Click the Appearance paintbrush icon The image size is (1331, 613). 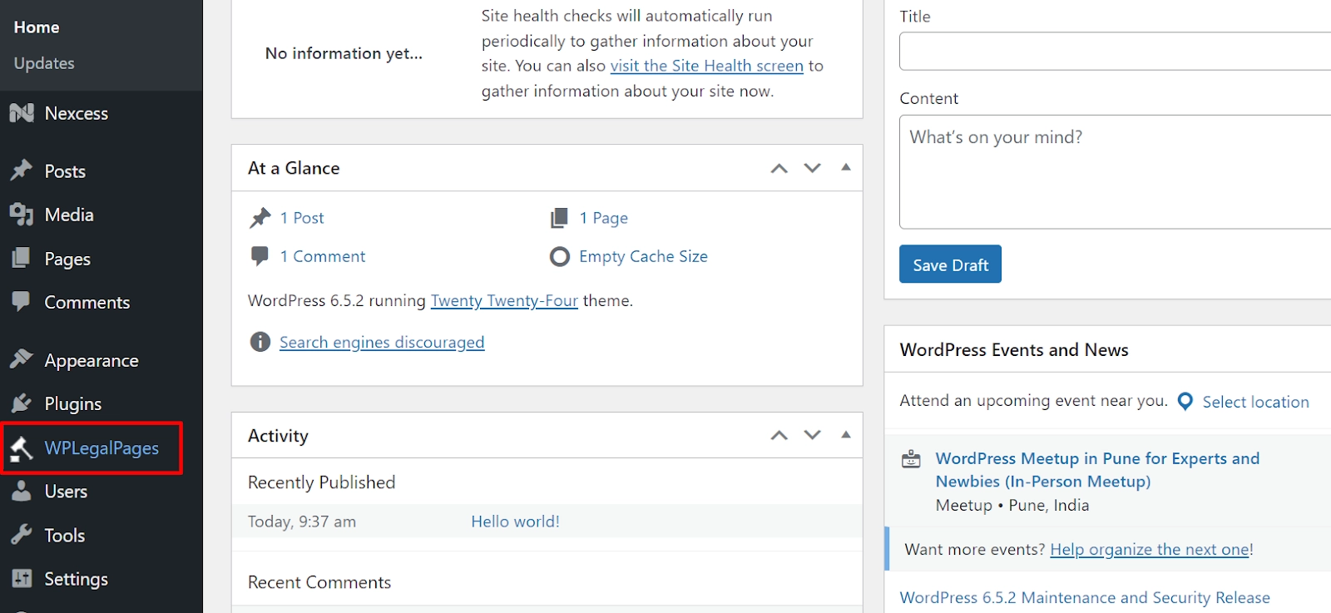22,359
